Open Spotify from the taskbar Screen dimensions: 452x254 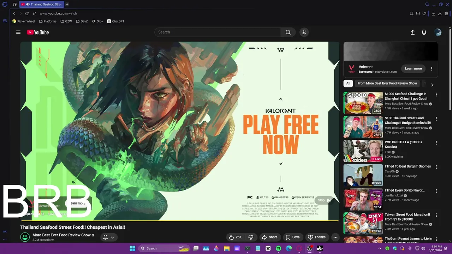click(278, 248)
